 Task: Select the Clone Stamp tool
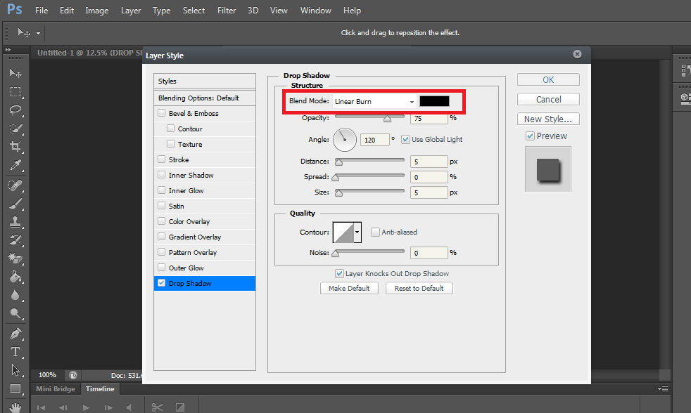tap(15, 222)
